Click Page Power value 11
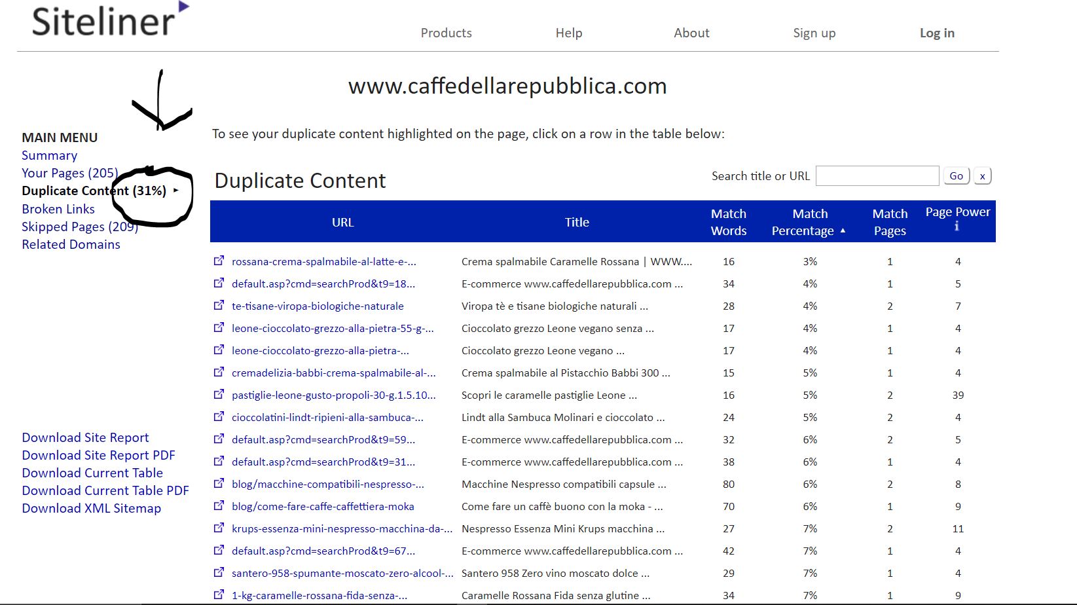 click(958, 528)
